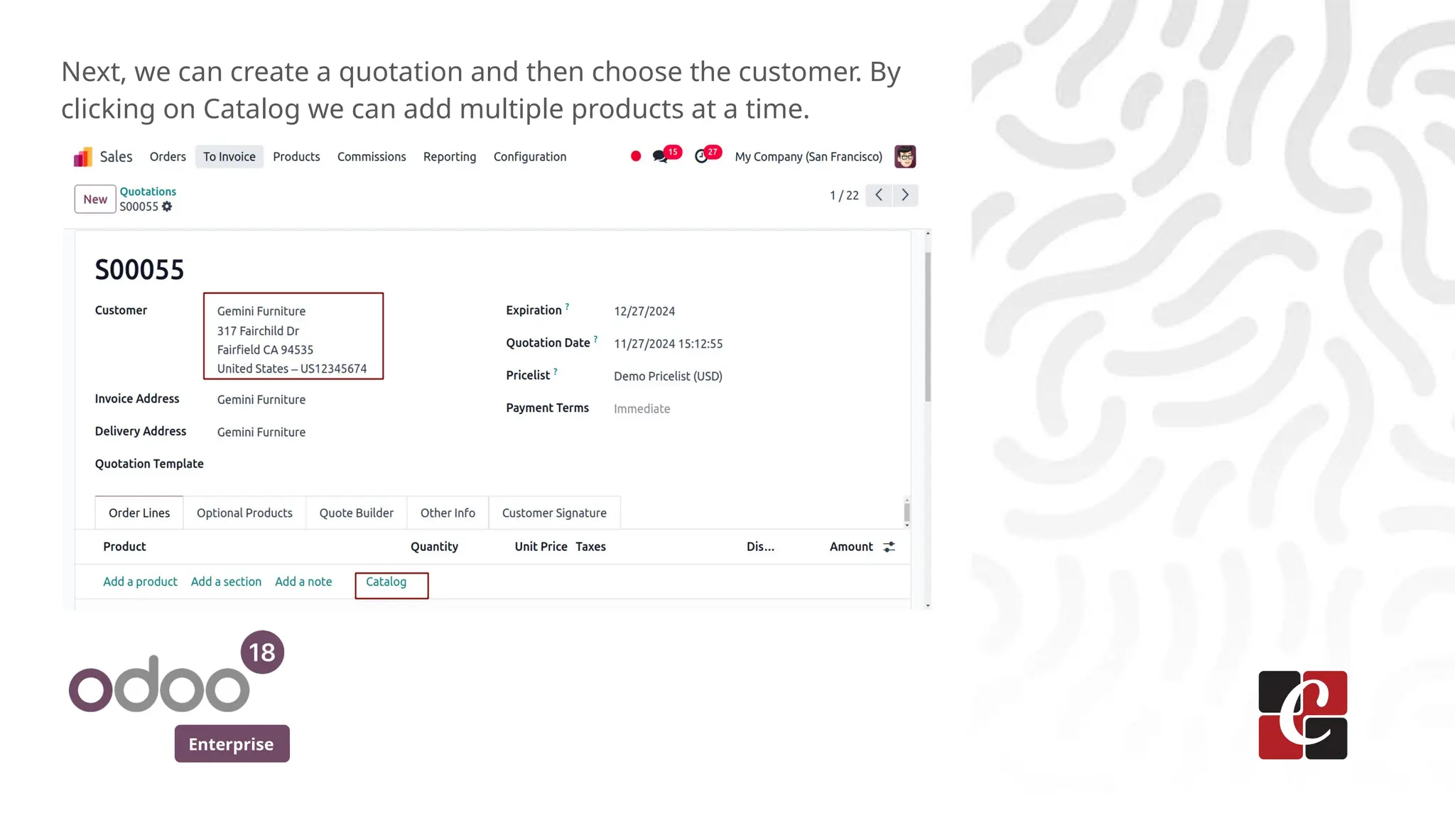Click Add a note link

pyautogui.click(x=303, y=582)
